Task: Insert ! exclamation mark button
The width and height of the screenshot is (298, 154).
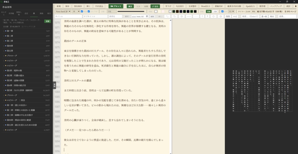Action: 202,17
